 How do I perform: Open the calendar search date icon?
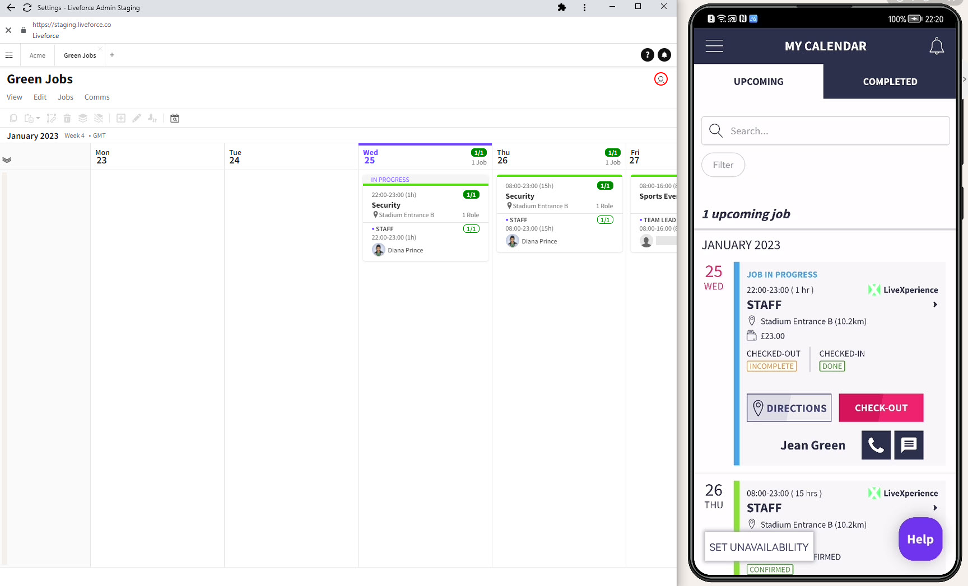(x=175, y=118)
